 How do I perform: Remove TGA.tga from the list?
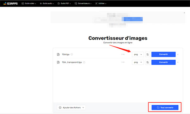(x=178, y=55)
